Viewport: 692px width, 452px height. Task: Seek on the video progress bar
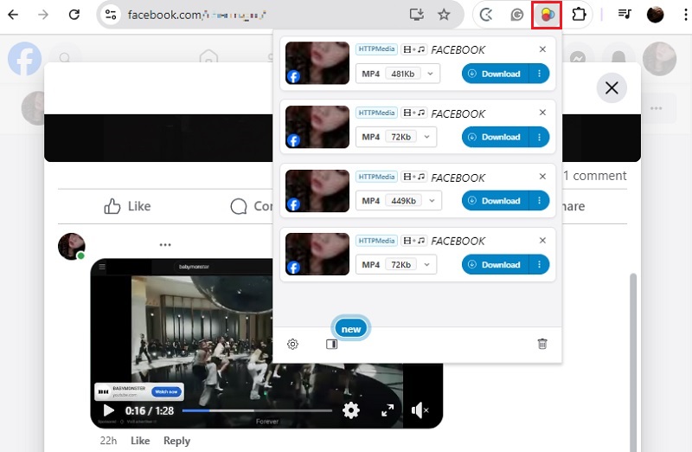pyautogui.click(x=257, y=410)
